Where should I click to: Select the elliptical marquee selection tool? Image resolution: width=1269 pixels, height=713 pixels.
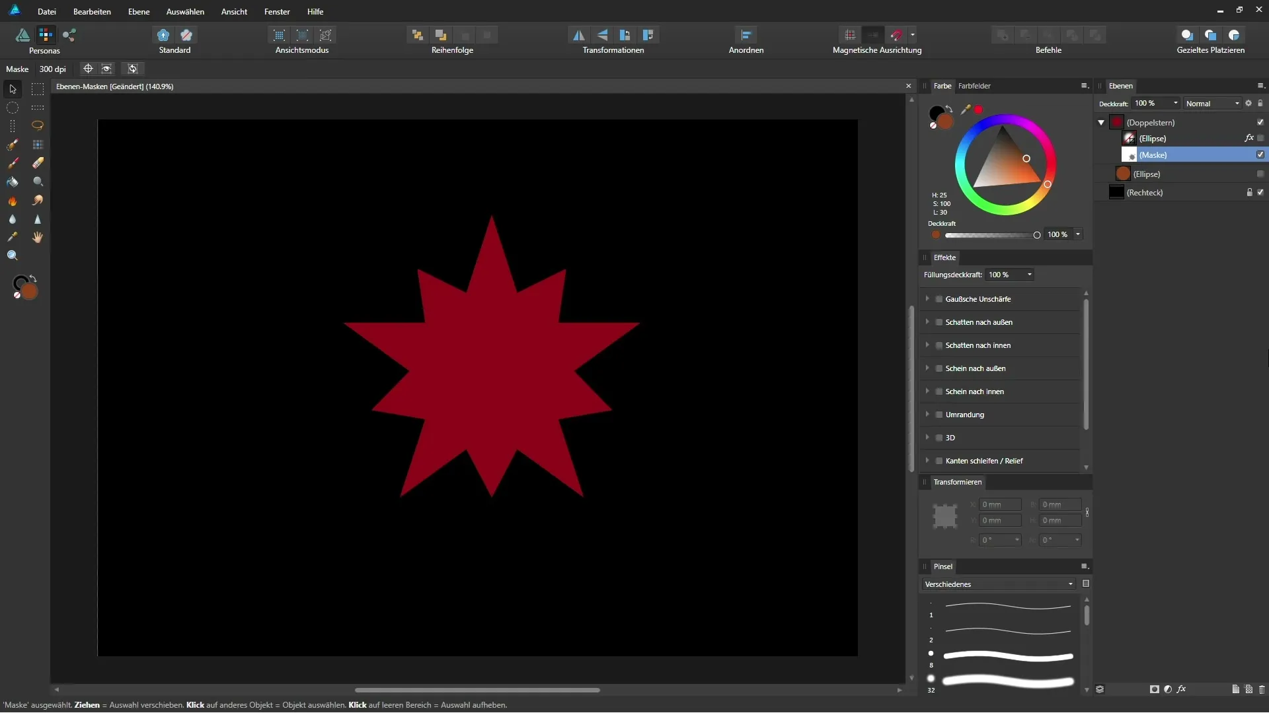(x=13, y=108)
